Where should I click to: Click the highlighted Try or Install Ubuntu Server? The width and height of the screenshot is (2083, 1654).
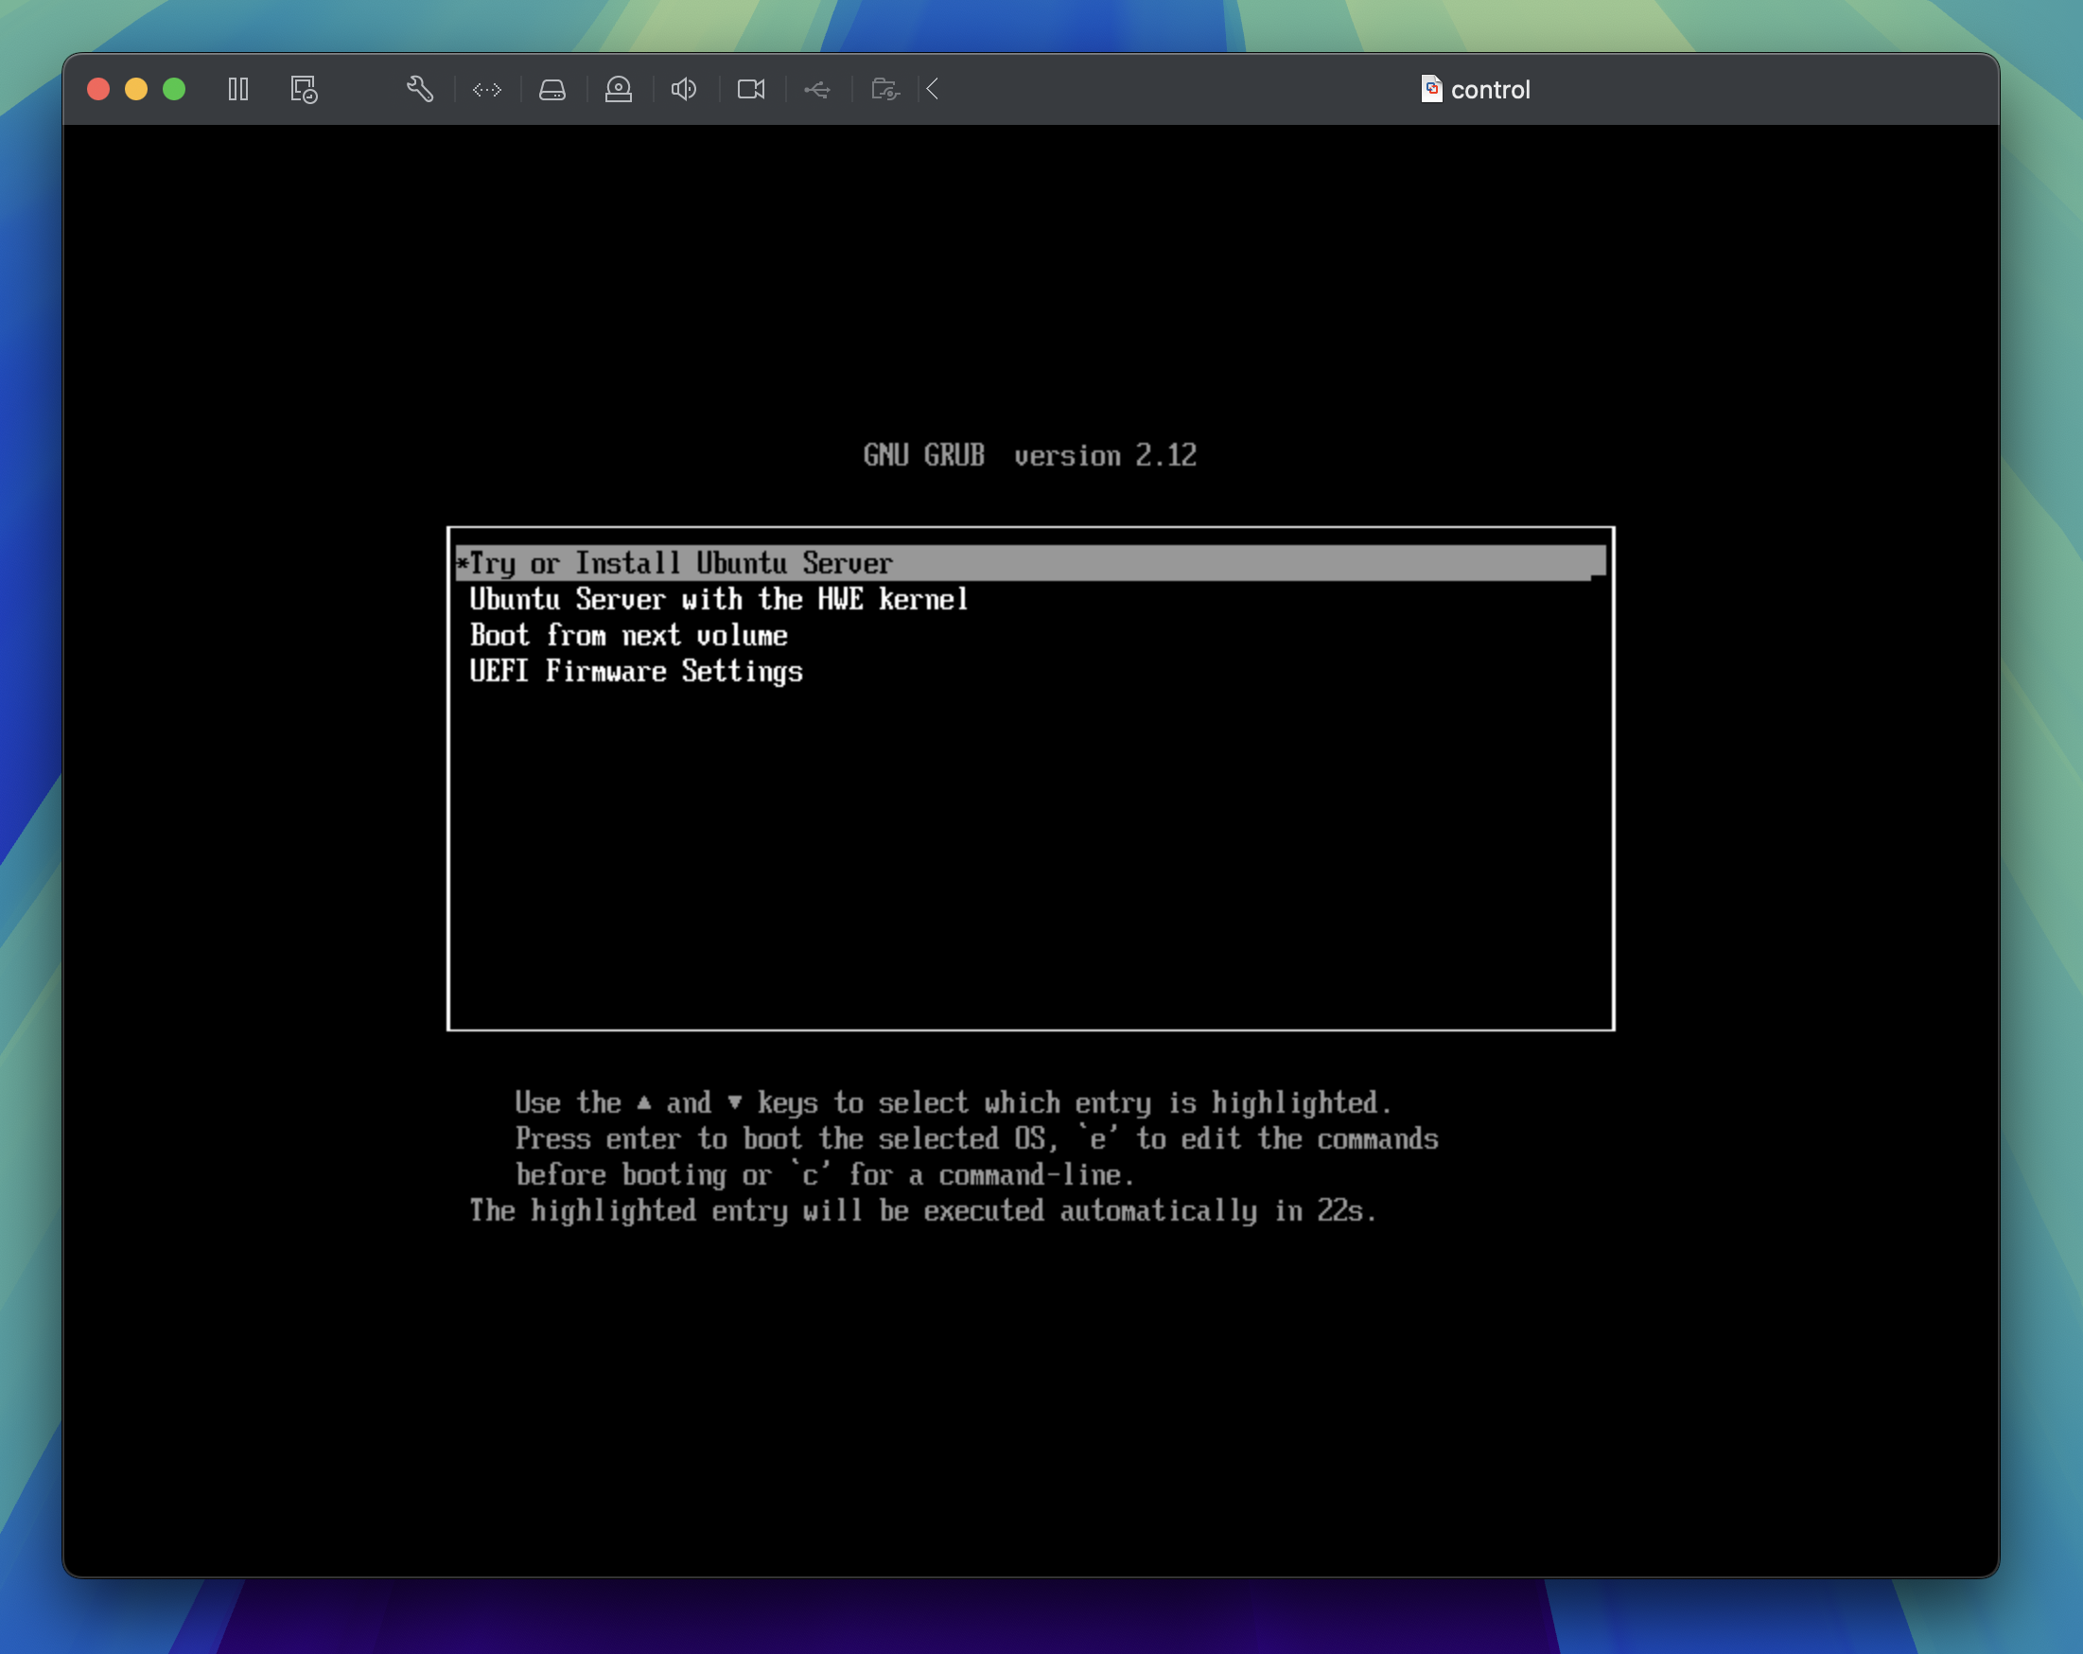click(676, 563)
